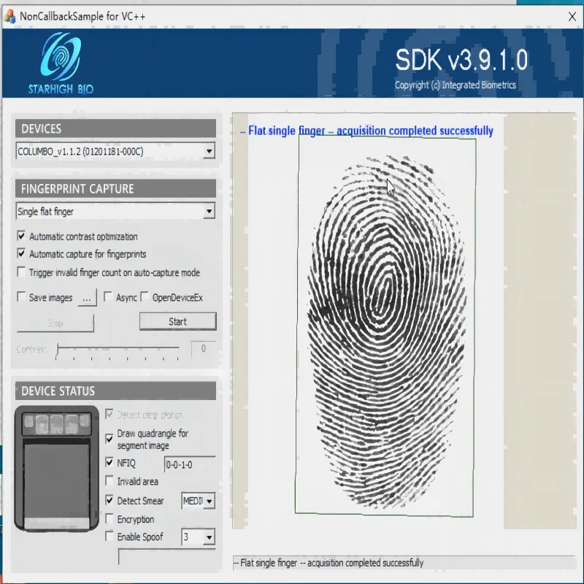
Task: Toggle Automatic capture for fingerprints
Action: click(x=21, y=254)
